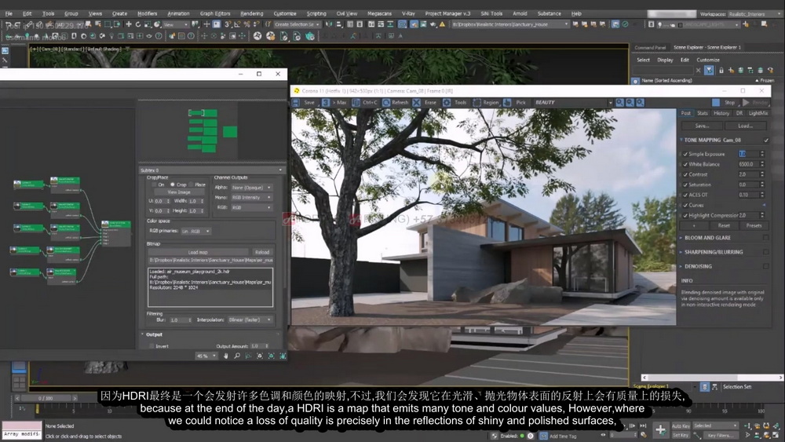
Task: Activate the Region render icon
Action: pyautogui.click(x=476, y=103)
